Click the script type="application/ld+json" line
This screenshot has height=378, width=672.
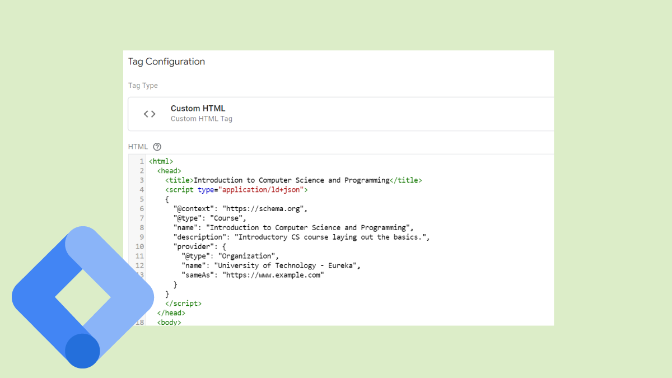(x=236, y=190)
